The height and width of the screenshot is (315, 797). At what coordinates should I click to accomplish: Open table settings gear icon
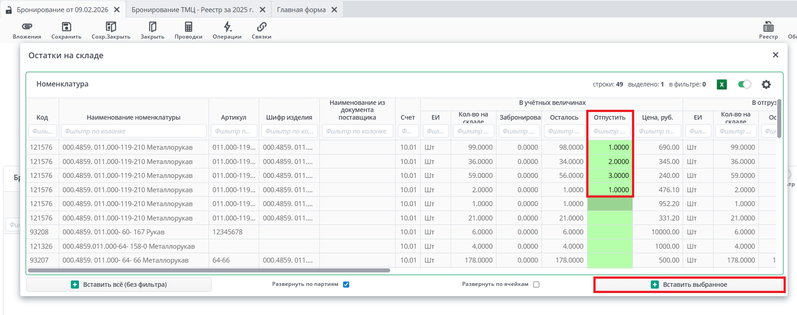766,84
